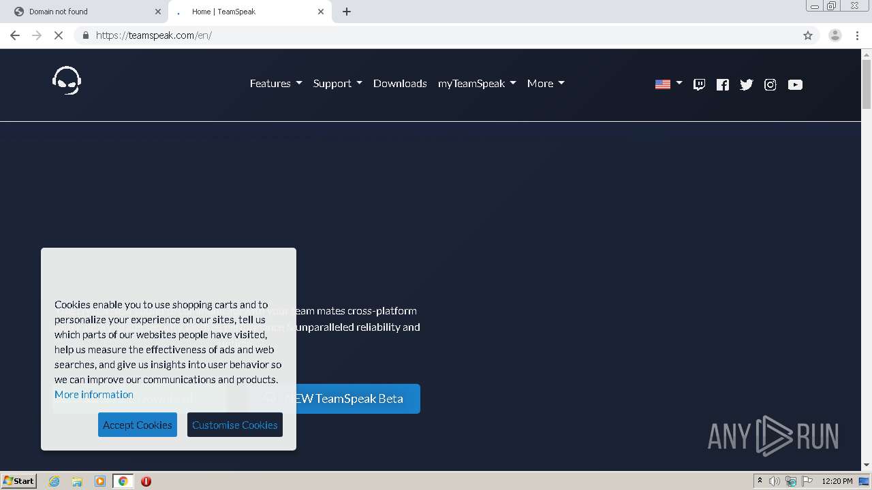Click the Customise Cookies button
The image size is (872, 490).
[235, 425]
